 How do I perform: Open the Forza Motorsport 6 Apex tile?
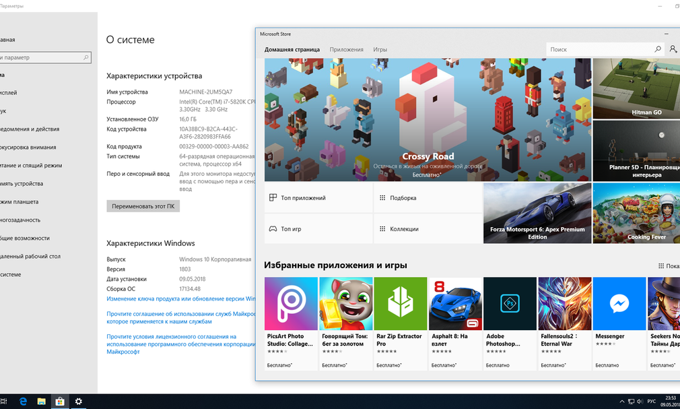click(537, 213)
